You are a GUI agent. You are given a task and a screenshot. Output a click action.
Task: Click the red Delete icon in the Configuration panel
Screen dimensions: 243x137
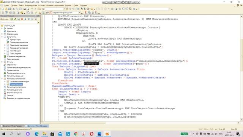coord(22,19)
